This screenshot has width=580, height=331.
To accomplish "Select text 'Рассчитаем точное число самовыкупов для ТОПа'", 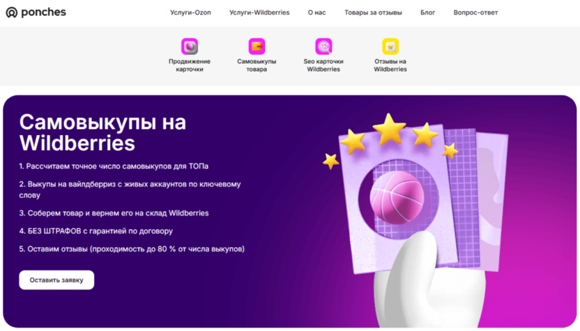I will [117, 166].
